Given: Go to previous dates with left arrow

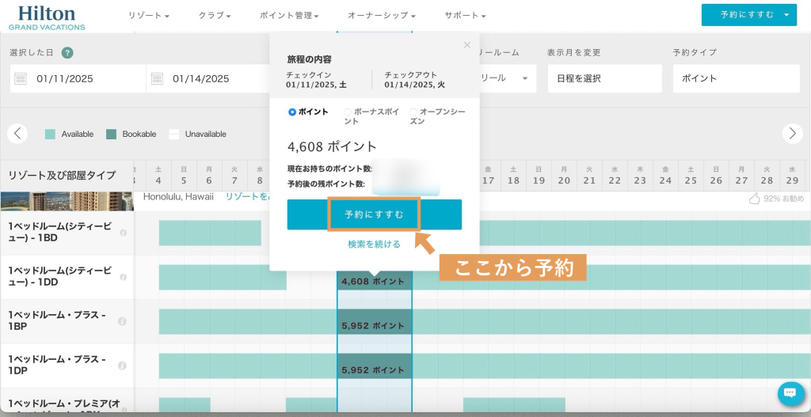Looking at the screenshot, I should [x=17, y=134].
